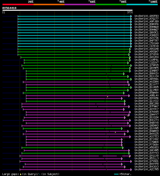Select the UniRef100_C5XXA9 label
This screenshot has width=160, height=176.
click(146, 43)
